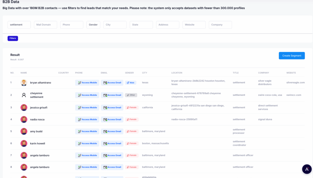The image size is (313, 178).
Task: Click the Other gender badge in row 2
Action: (131, 95)
